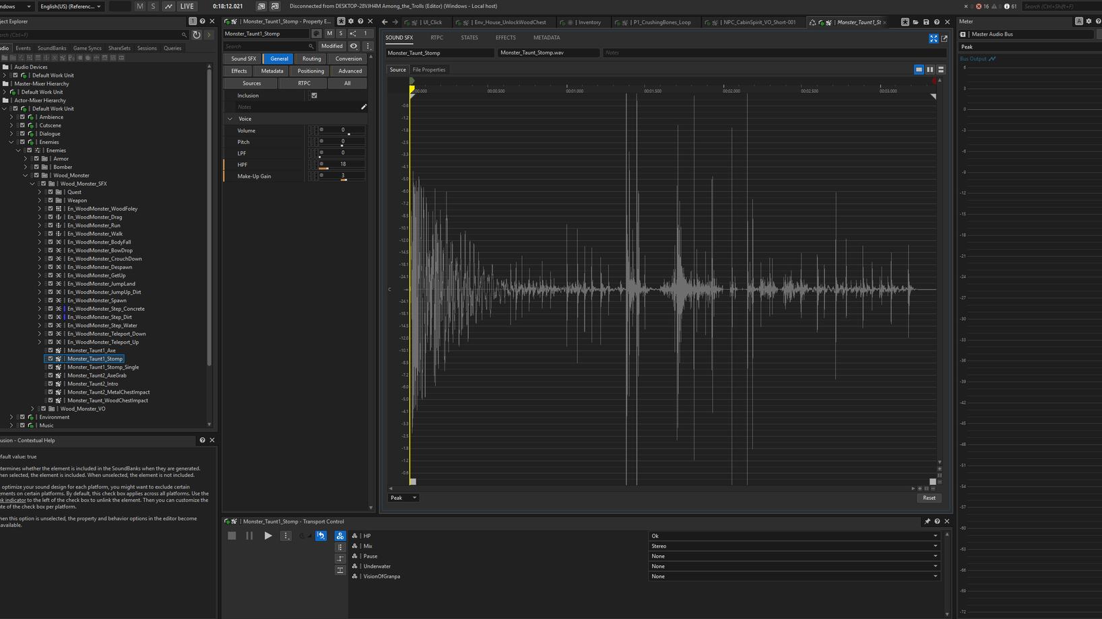The image size is (1102, 619).
Task: Click the Routing property button
Action: pos(312,59)
